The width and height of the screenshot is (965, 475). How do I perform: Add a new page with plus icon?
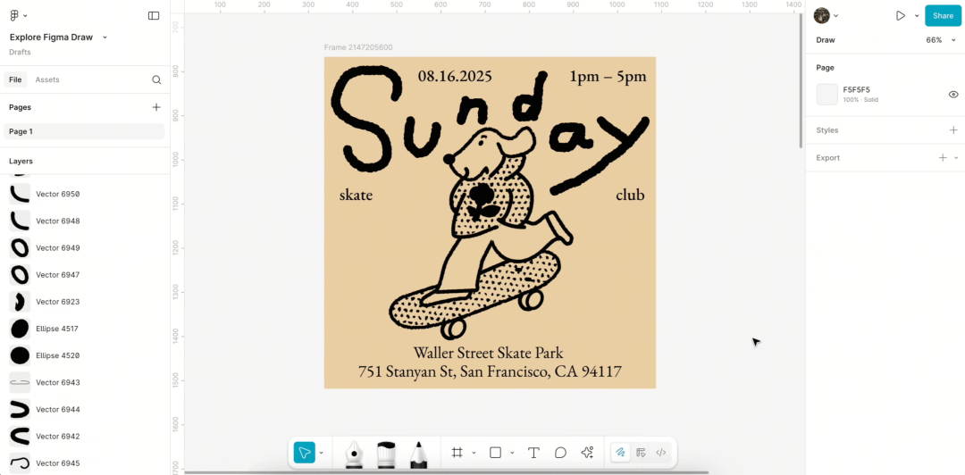point(156,107)
